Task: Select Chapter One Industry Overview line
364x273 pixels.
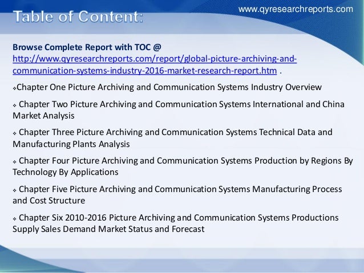Action: (167, 87)
